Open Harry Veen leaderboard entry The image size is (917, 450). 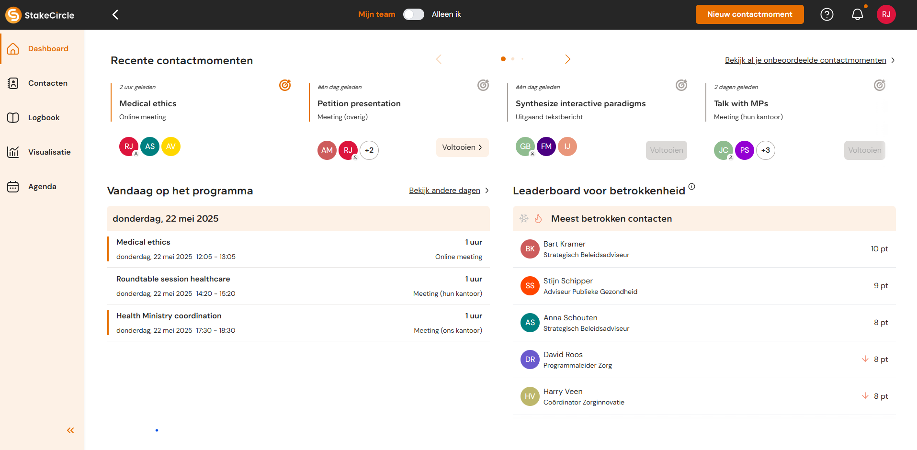pyautogui.click(x=704, y=397)
